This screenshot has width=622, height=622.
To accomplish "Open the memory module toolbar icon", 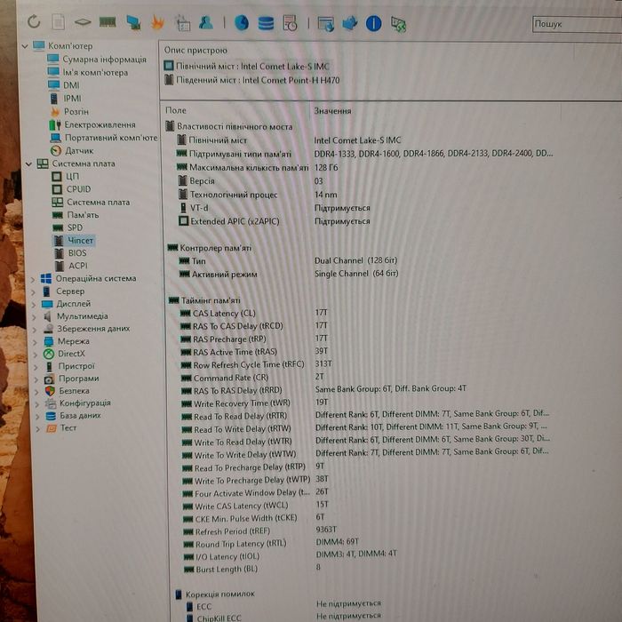I will pos(108,22).
